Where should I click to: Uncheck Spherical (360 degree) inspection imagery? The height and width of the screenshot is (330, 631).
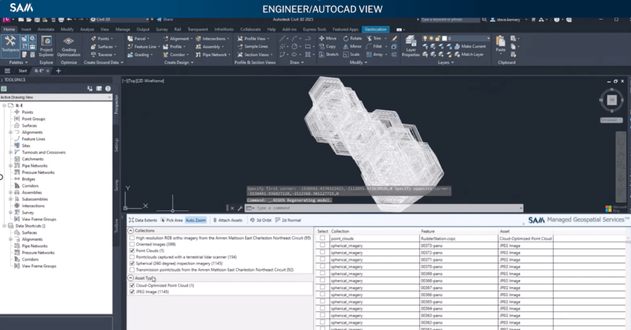(x=132, y=264)
